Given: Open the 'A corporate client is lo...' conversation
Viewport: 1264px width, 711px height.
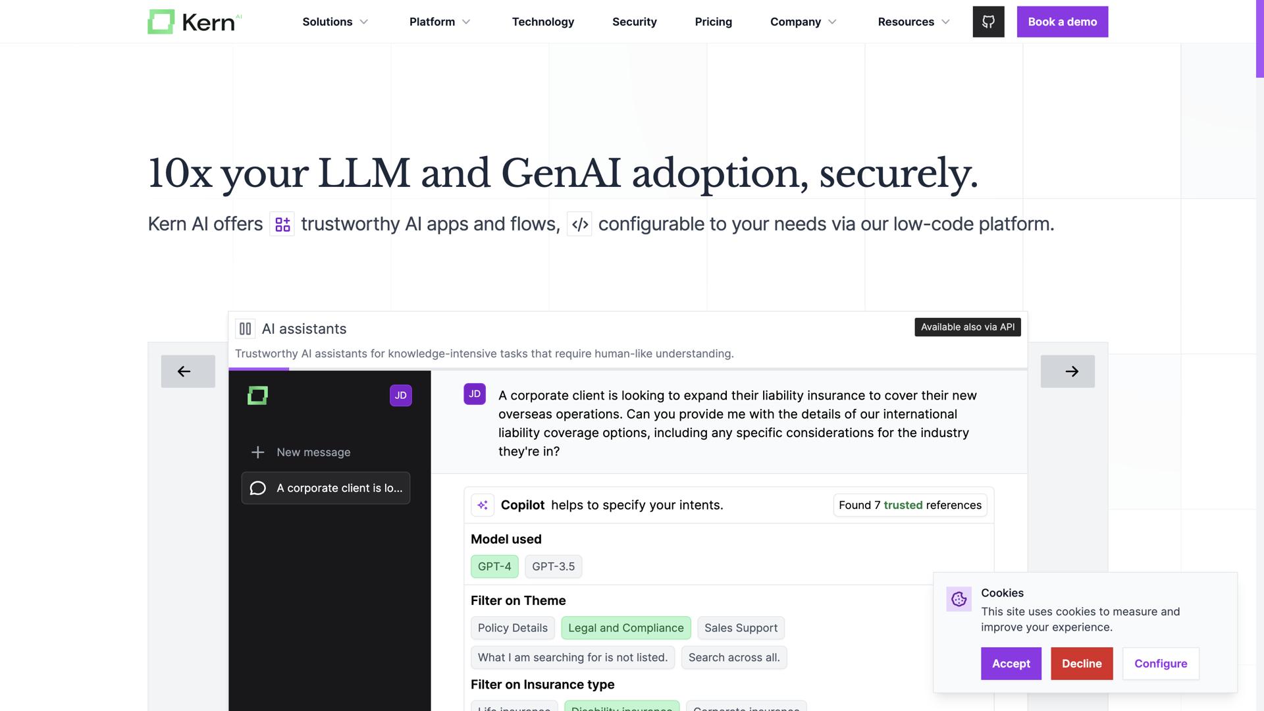Looking at the screenshot, I should (326, 488).
